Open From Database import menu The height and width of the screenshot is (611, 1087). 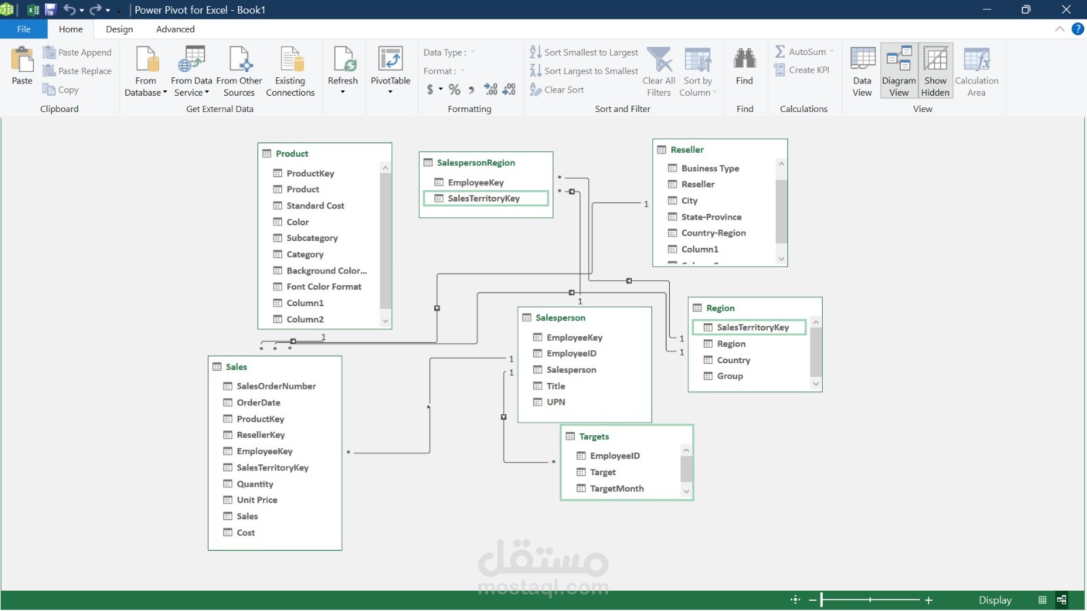(145, 71)
